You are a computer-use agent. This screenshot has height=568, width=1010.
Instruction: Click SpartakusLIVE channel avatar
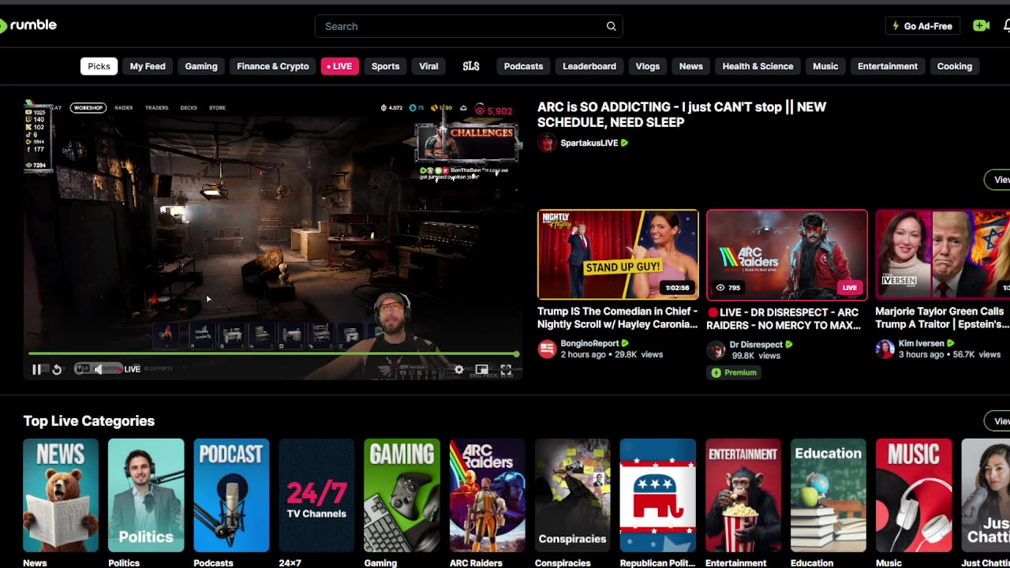click(x=547, y=143)
